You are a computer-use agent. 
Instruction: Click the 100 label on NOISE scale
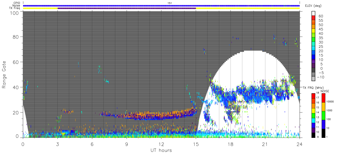(329, 119)
